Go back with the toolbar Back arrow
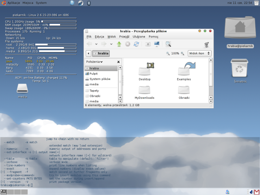Image resolution: width=260 pixels, height=195 pixels. [x=89, y=44]
